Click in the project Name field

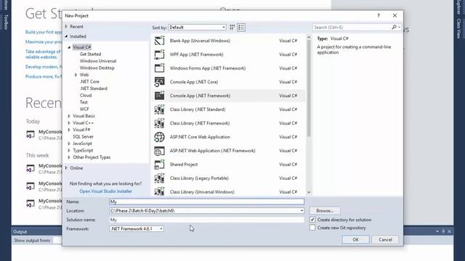click(206, 202)
